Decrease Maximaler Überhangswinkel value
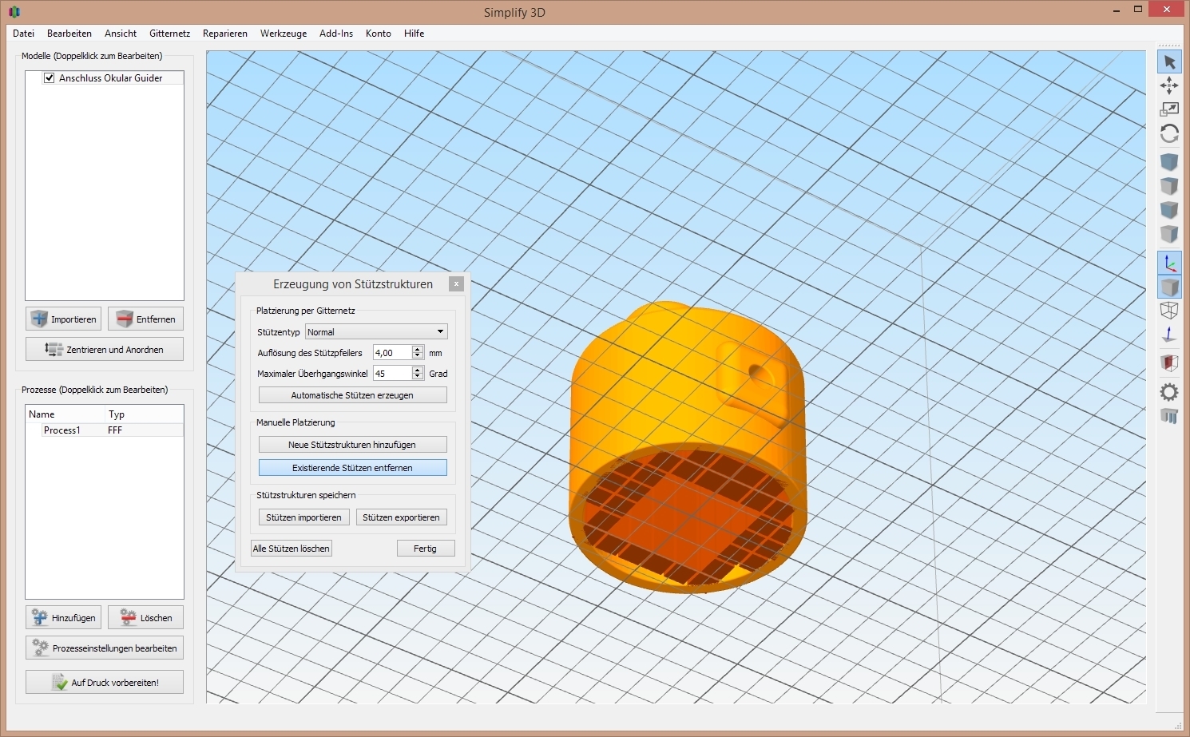This screenshot has height=737, width=1190. click(418, 377)
